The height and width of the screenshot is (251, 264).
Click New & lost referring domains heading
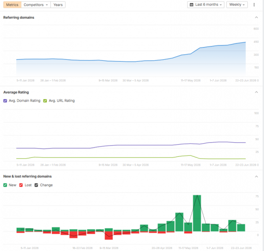pyautogui.click(x=27, y=176)
